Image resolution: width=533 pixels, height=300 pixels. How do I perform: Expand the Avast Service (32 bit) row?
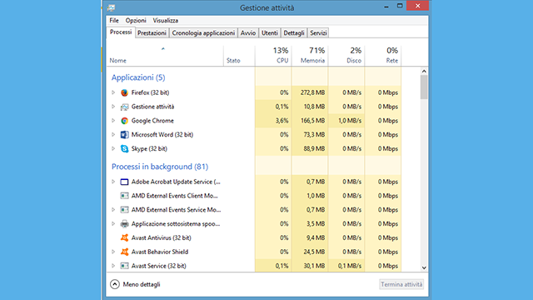click(x=113, y=266)
